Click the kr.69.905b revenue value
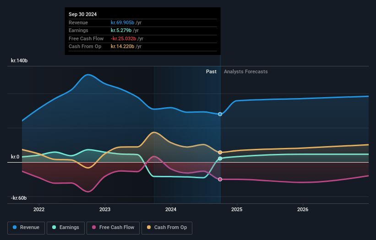The image size is (376, 240). pyautogui.click(x=122, y=22)
